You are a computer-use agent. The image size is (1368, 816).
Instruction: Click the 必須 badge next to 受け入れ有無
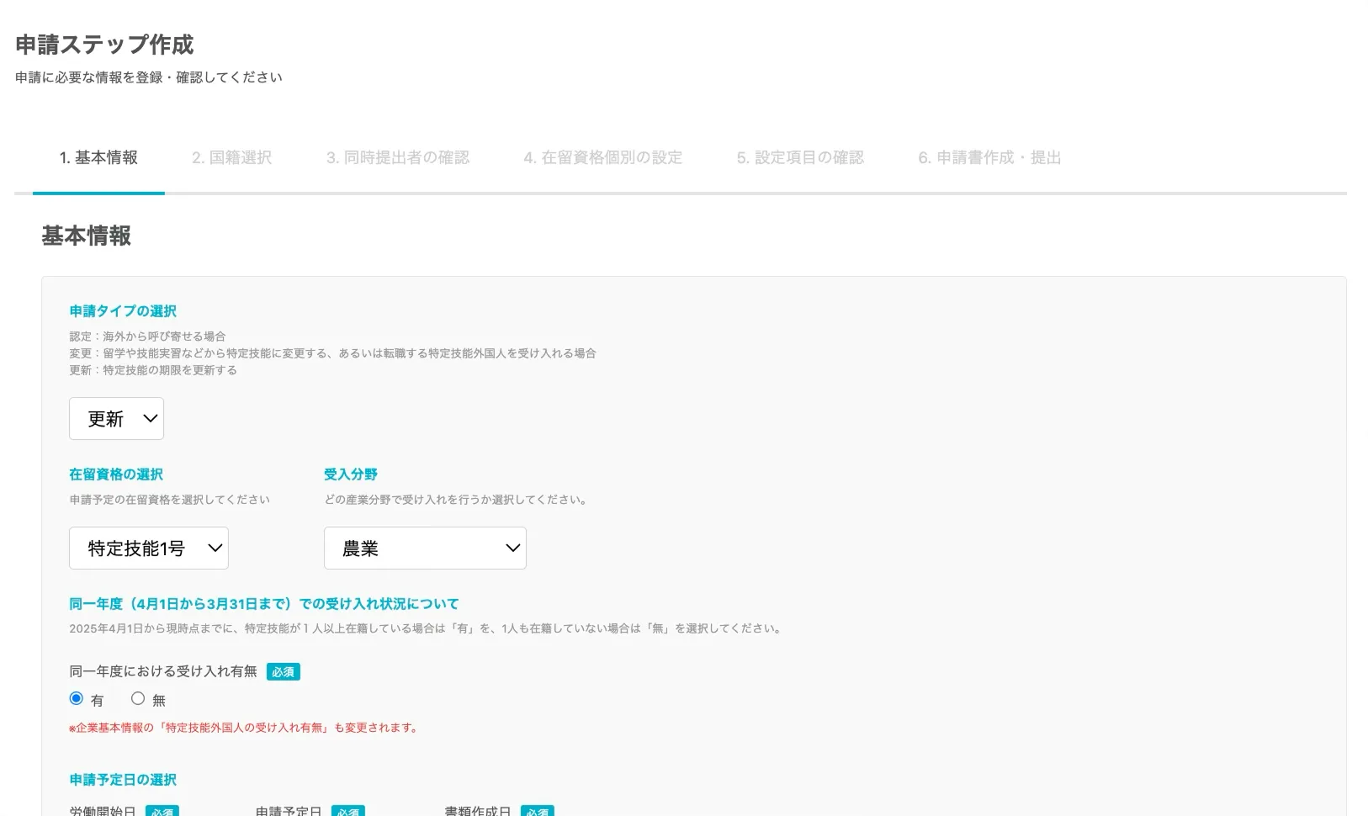283,671
